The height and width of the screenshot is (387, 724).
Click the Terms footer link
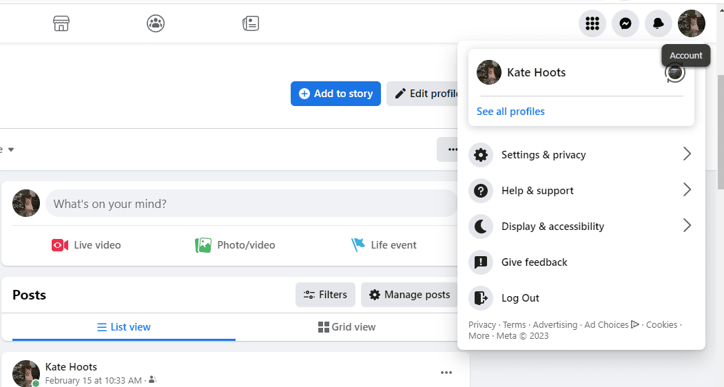[x=515, y=324]
